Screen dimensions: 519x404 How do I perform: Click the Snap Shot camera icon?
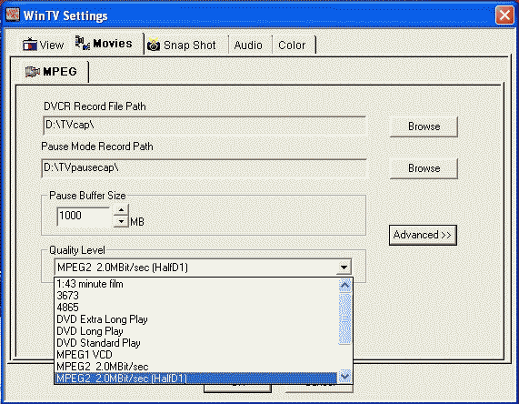[x=154, y=45]
